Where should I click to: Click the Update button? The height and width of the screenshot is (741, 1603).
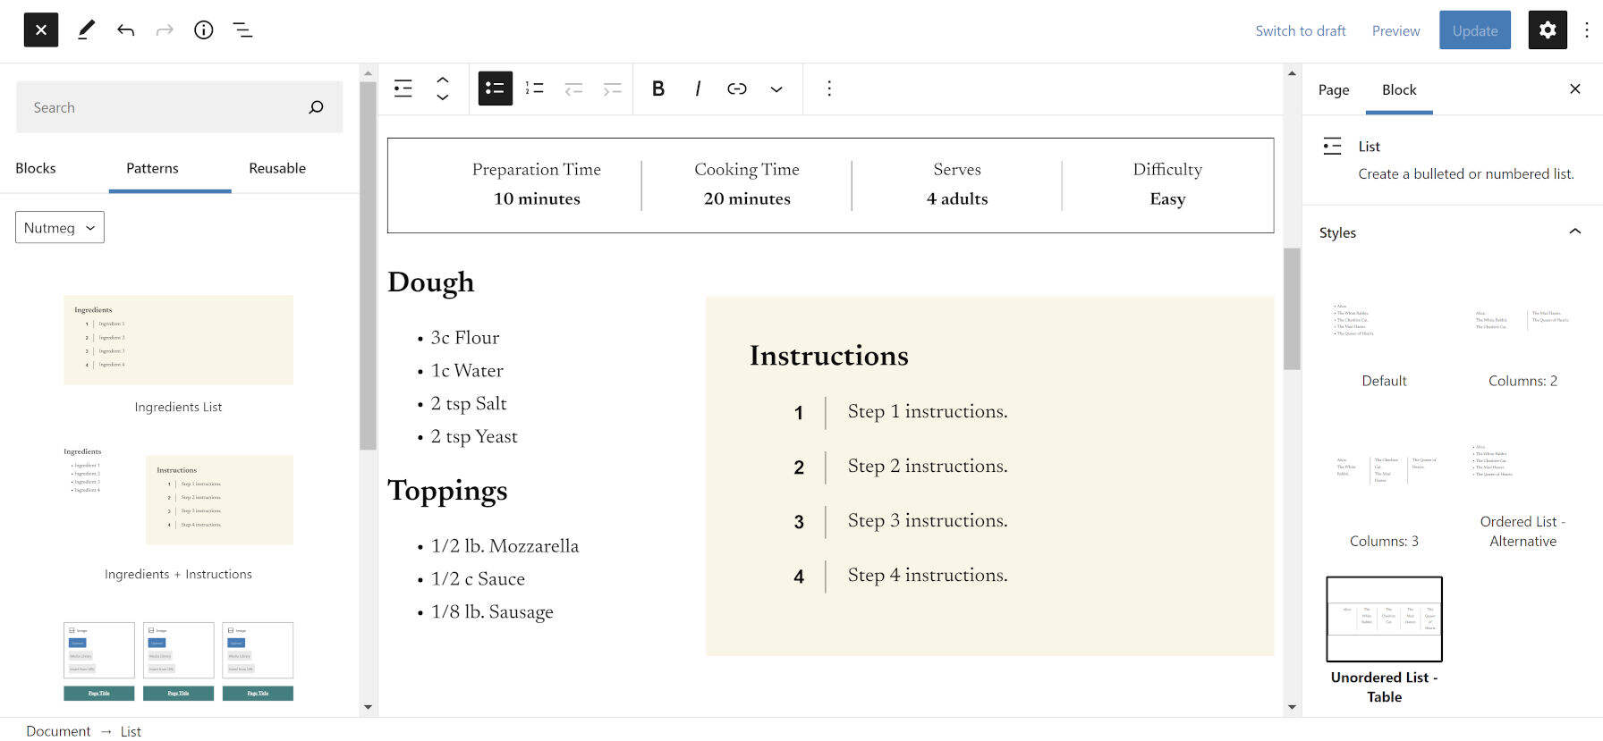click(1475, 30)
